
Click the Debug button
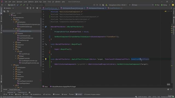pyautogui.click(x=164, y=5)
